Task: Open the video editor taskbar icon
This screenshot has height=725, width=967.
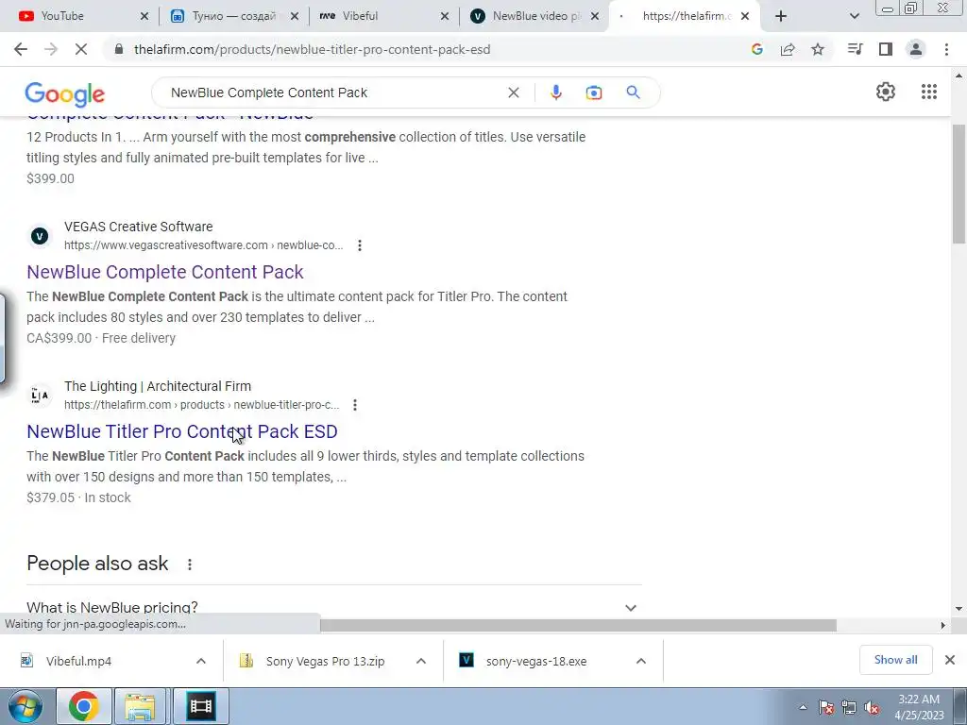Action: point(200,706)
